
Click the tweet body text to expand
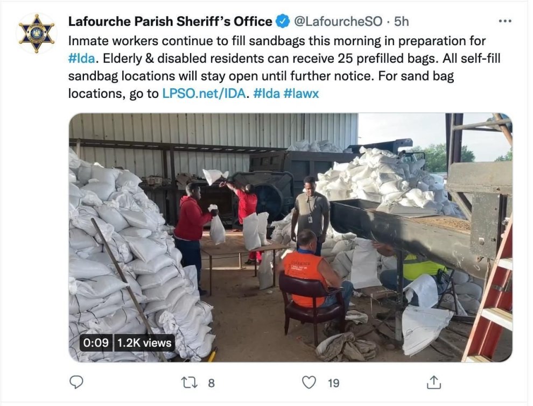[284, 67]
